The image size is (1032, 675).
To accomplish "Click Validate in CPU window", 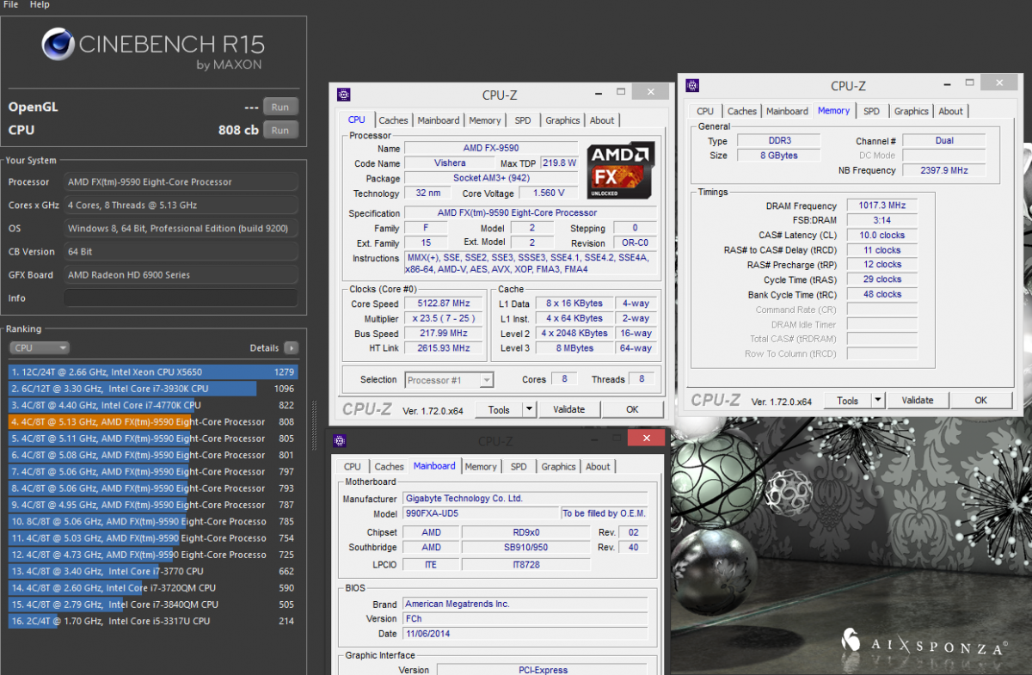I will 568,409.
